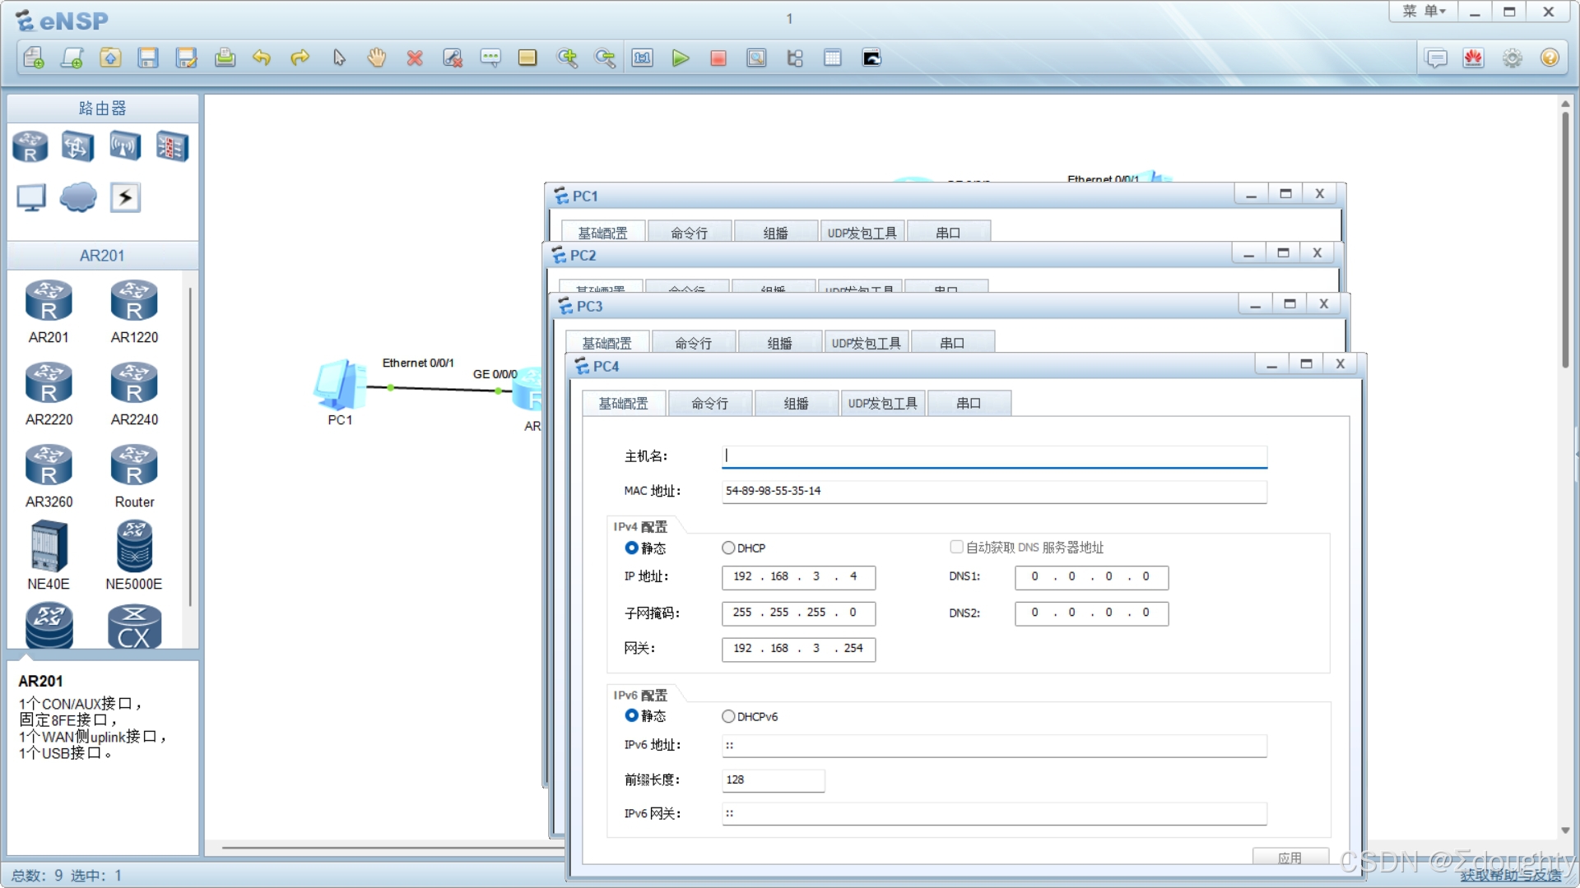Click the prefix length field showing 128
Viewport: 1580px width, 888px height.
[774, 780]
